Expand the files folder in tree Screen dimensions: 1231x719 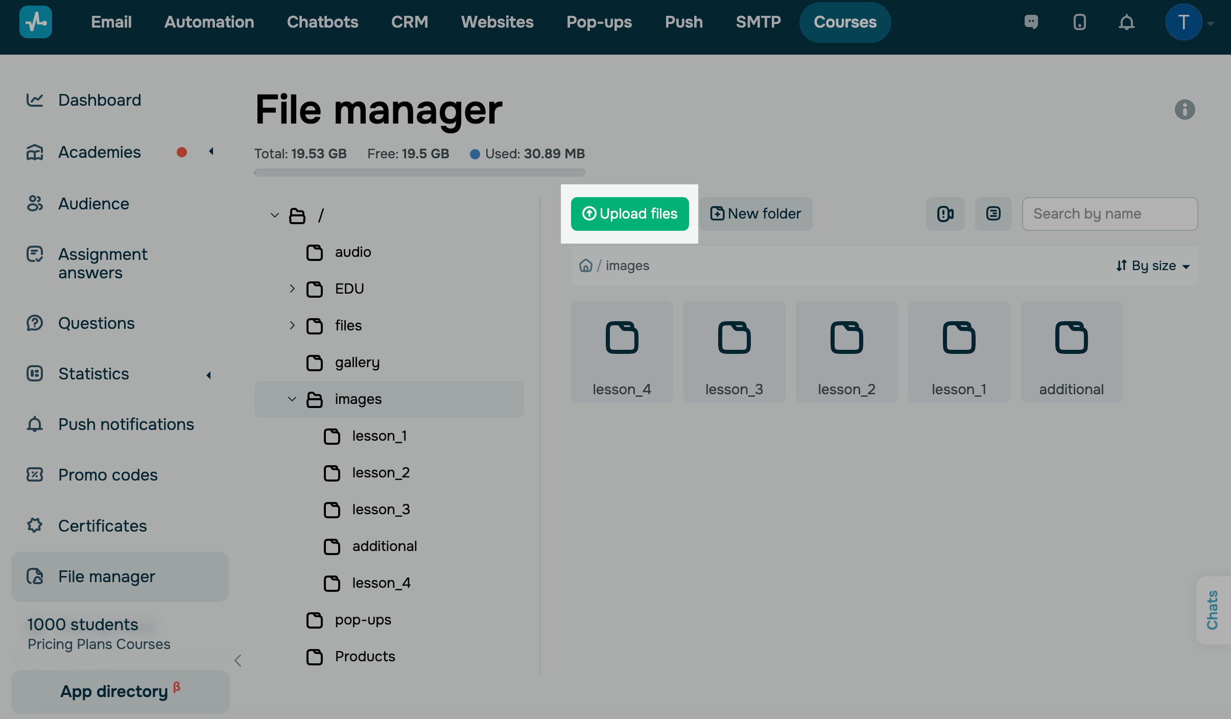click(292, 325)
